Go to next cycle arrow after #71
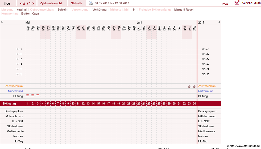The width and height of the screenshot is (261, 149). click(33, 3)
